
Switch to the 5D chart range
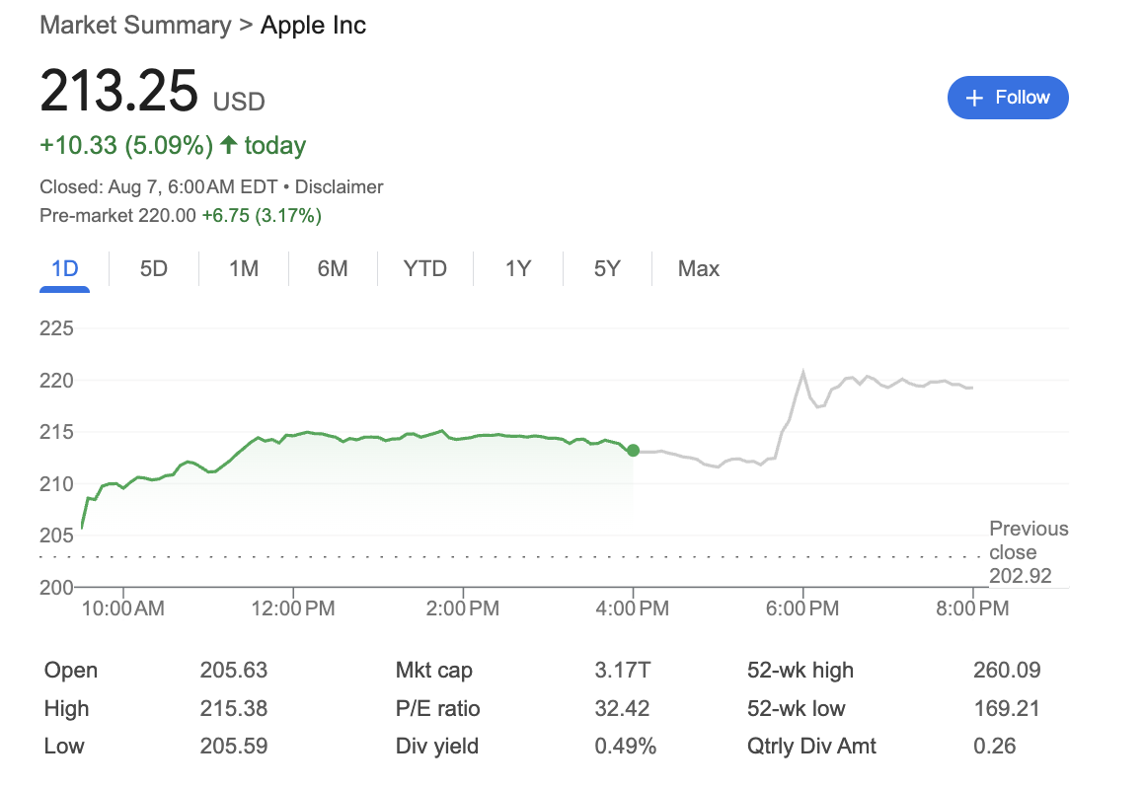point(153,268)
